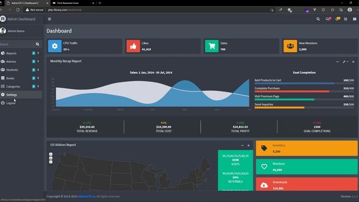Click the Admin Dashboard brand title
This screenshot has height=202, width=359.
pyautogui.click(x=21, y=19)
